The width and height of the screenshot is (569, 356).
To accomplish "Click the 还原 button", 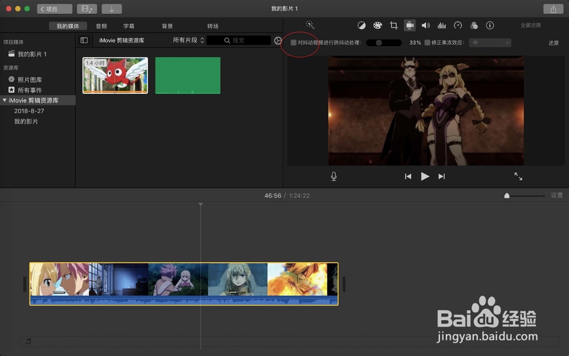I will (554, 43).
